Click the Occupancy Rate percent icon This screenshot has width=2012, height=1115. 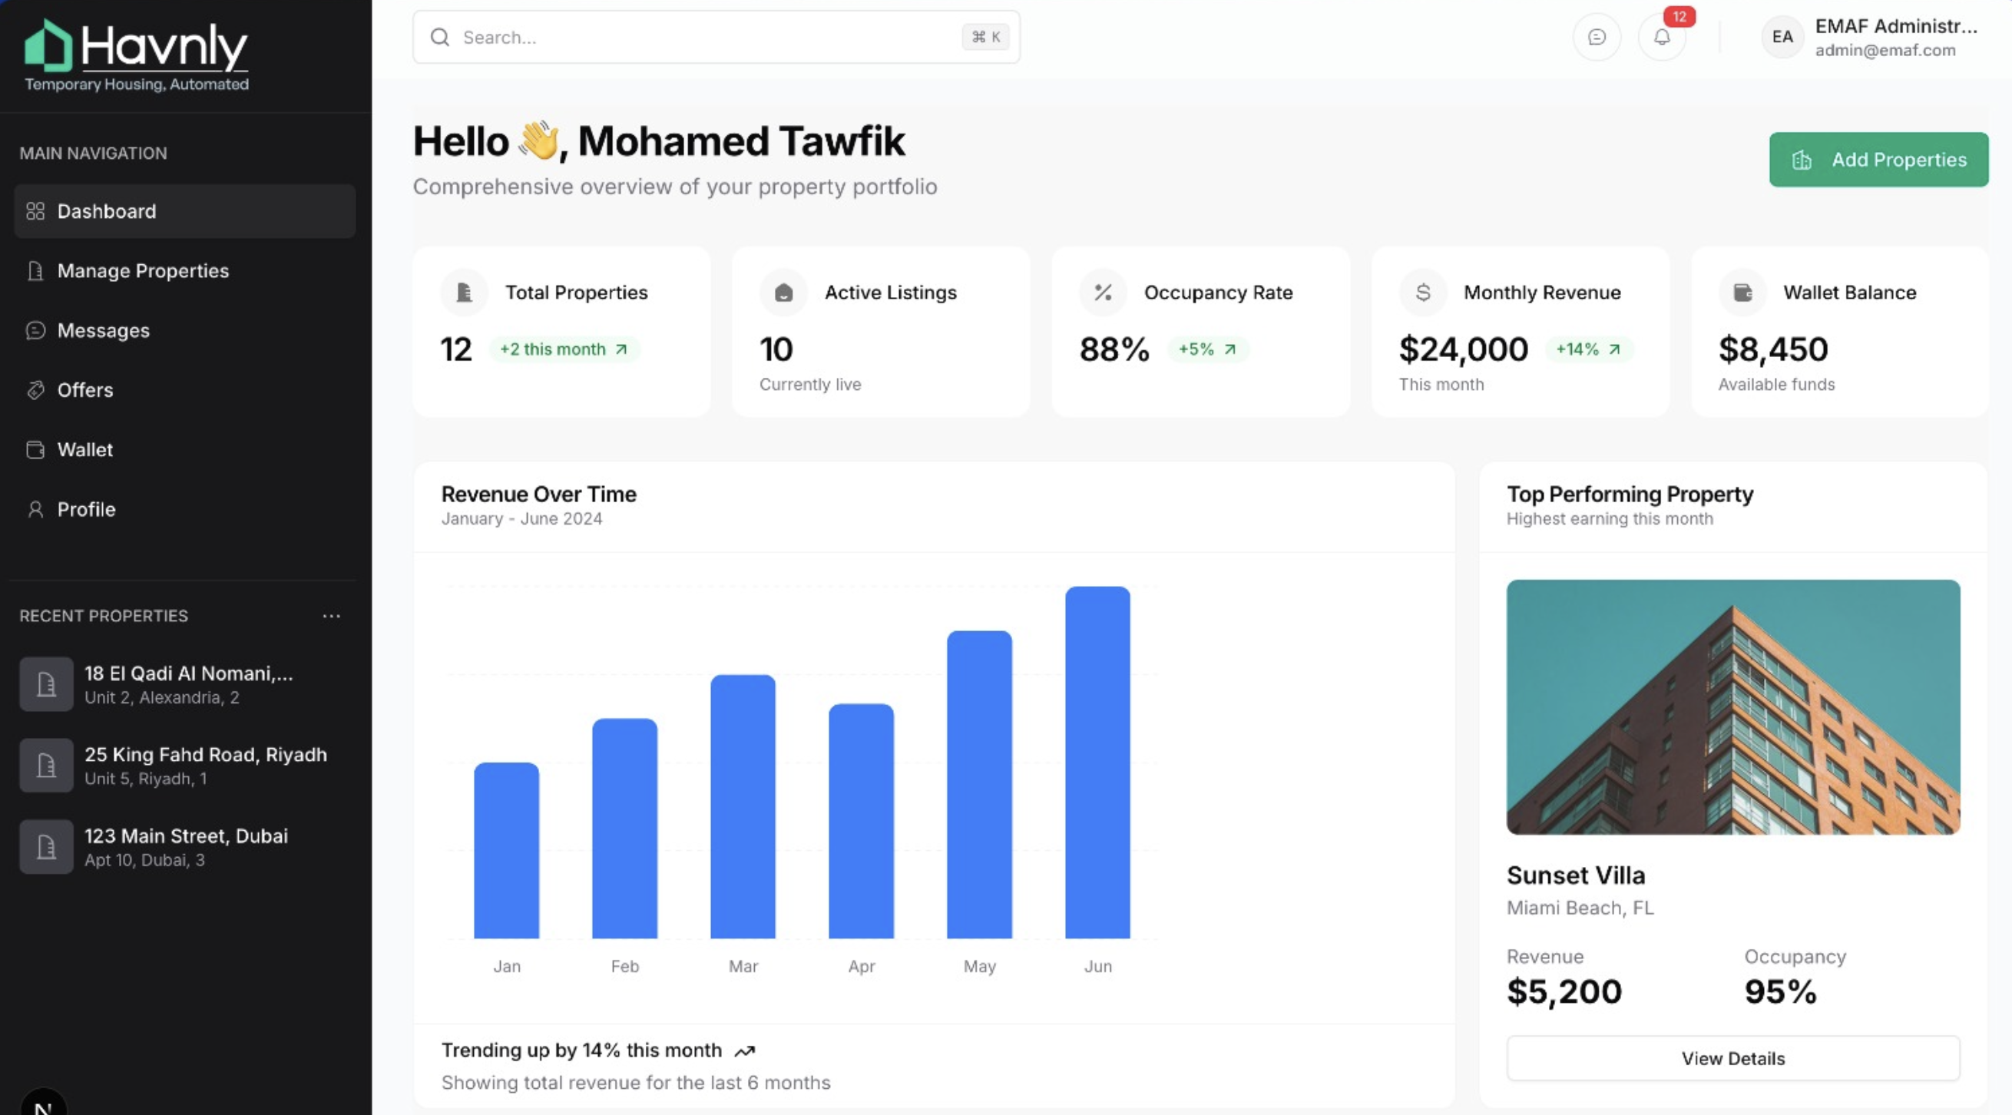pyautogui.click(x=1103, y=293)
